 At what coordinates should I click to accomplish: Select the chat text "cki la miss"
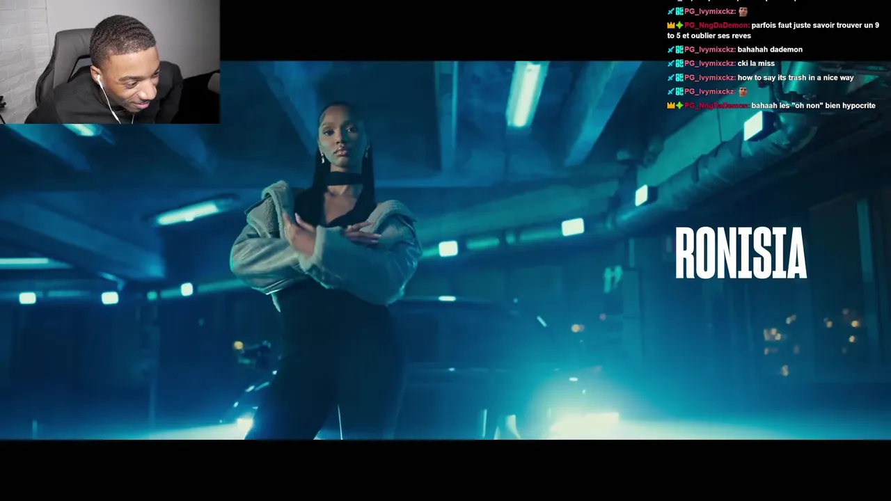pyautogui.click(x=756, y=63)
